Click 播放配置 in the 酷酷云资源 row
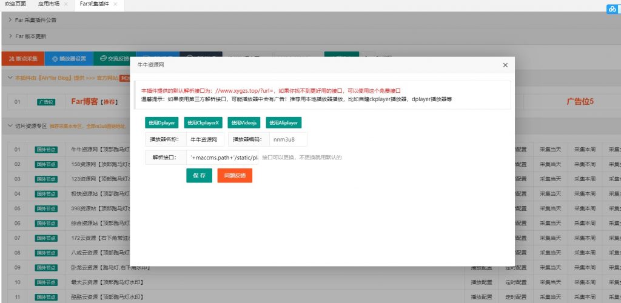This screenshot has width=621, height=303. pos(482,297)
